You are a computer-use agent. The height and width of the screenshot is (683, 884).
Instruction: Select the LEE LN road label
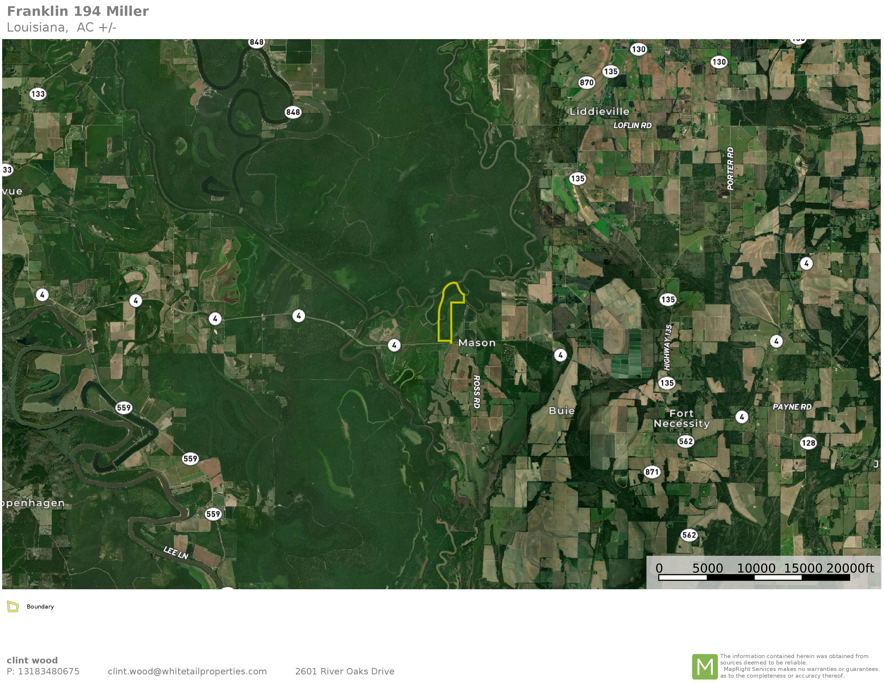click(x=176, y=553)
